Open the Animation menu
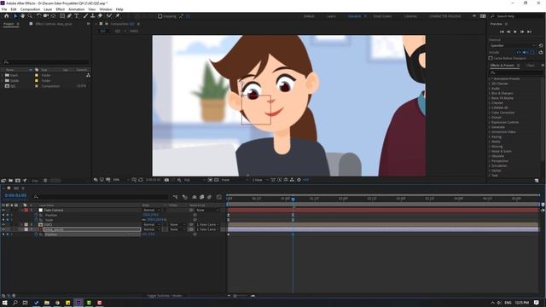 pyautogui.click(x=76, y=9)
